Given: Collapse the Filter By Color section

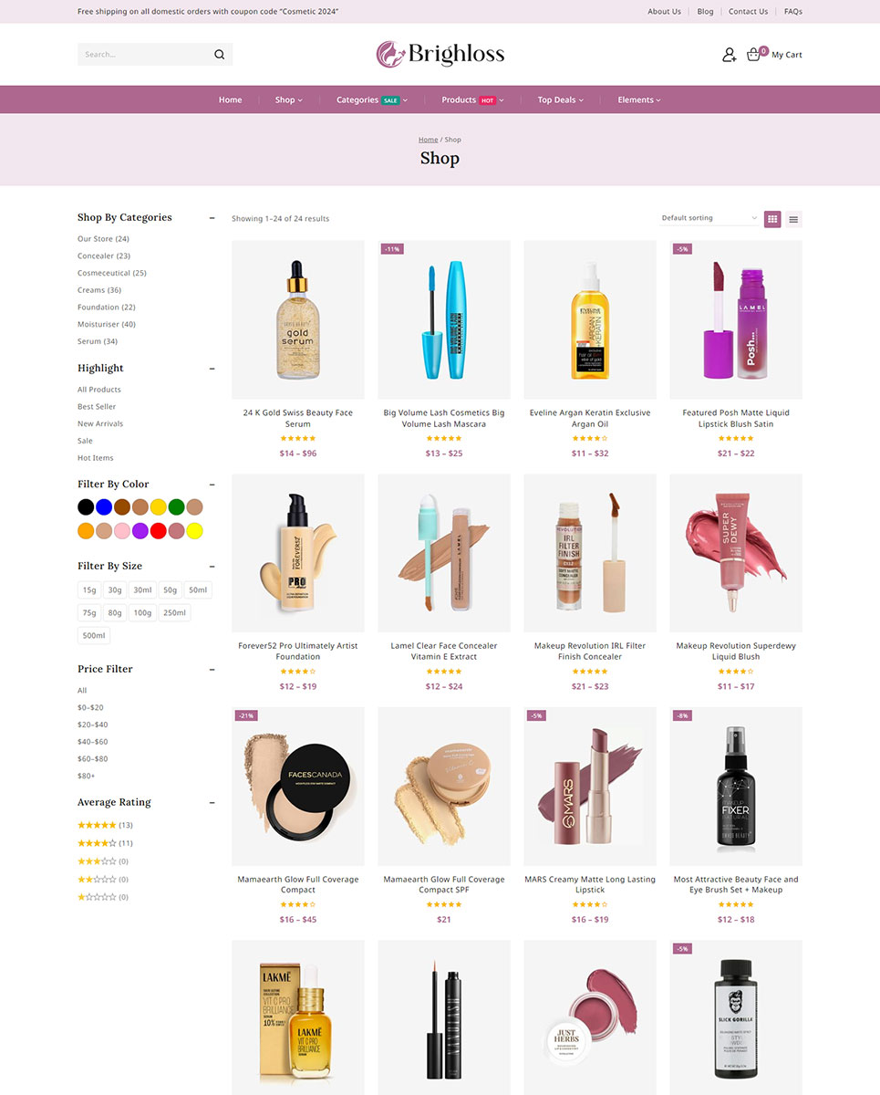Looking at the screenshot, I should point(212,485).
